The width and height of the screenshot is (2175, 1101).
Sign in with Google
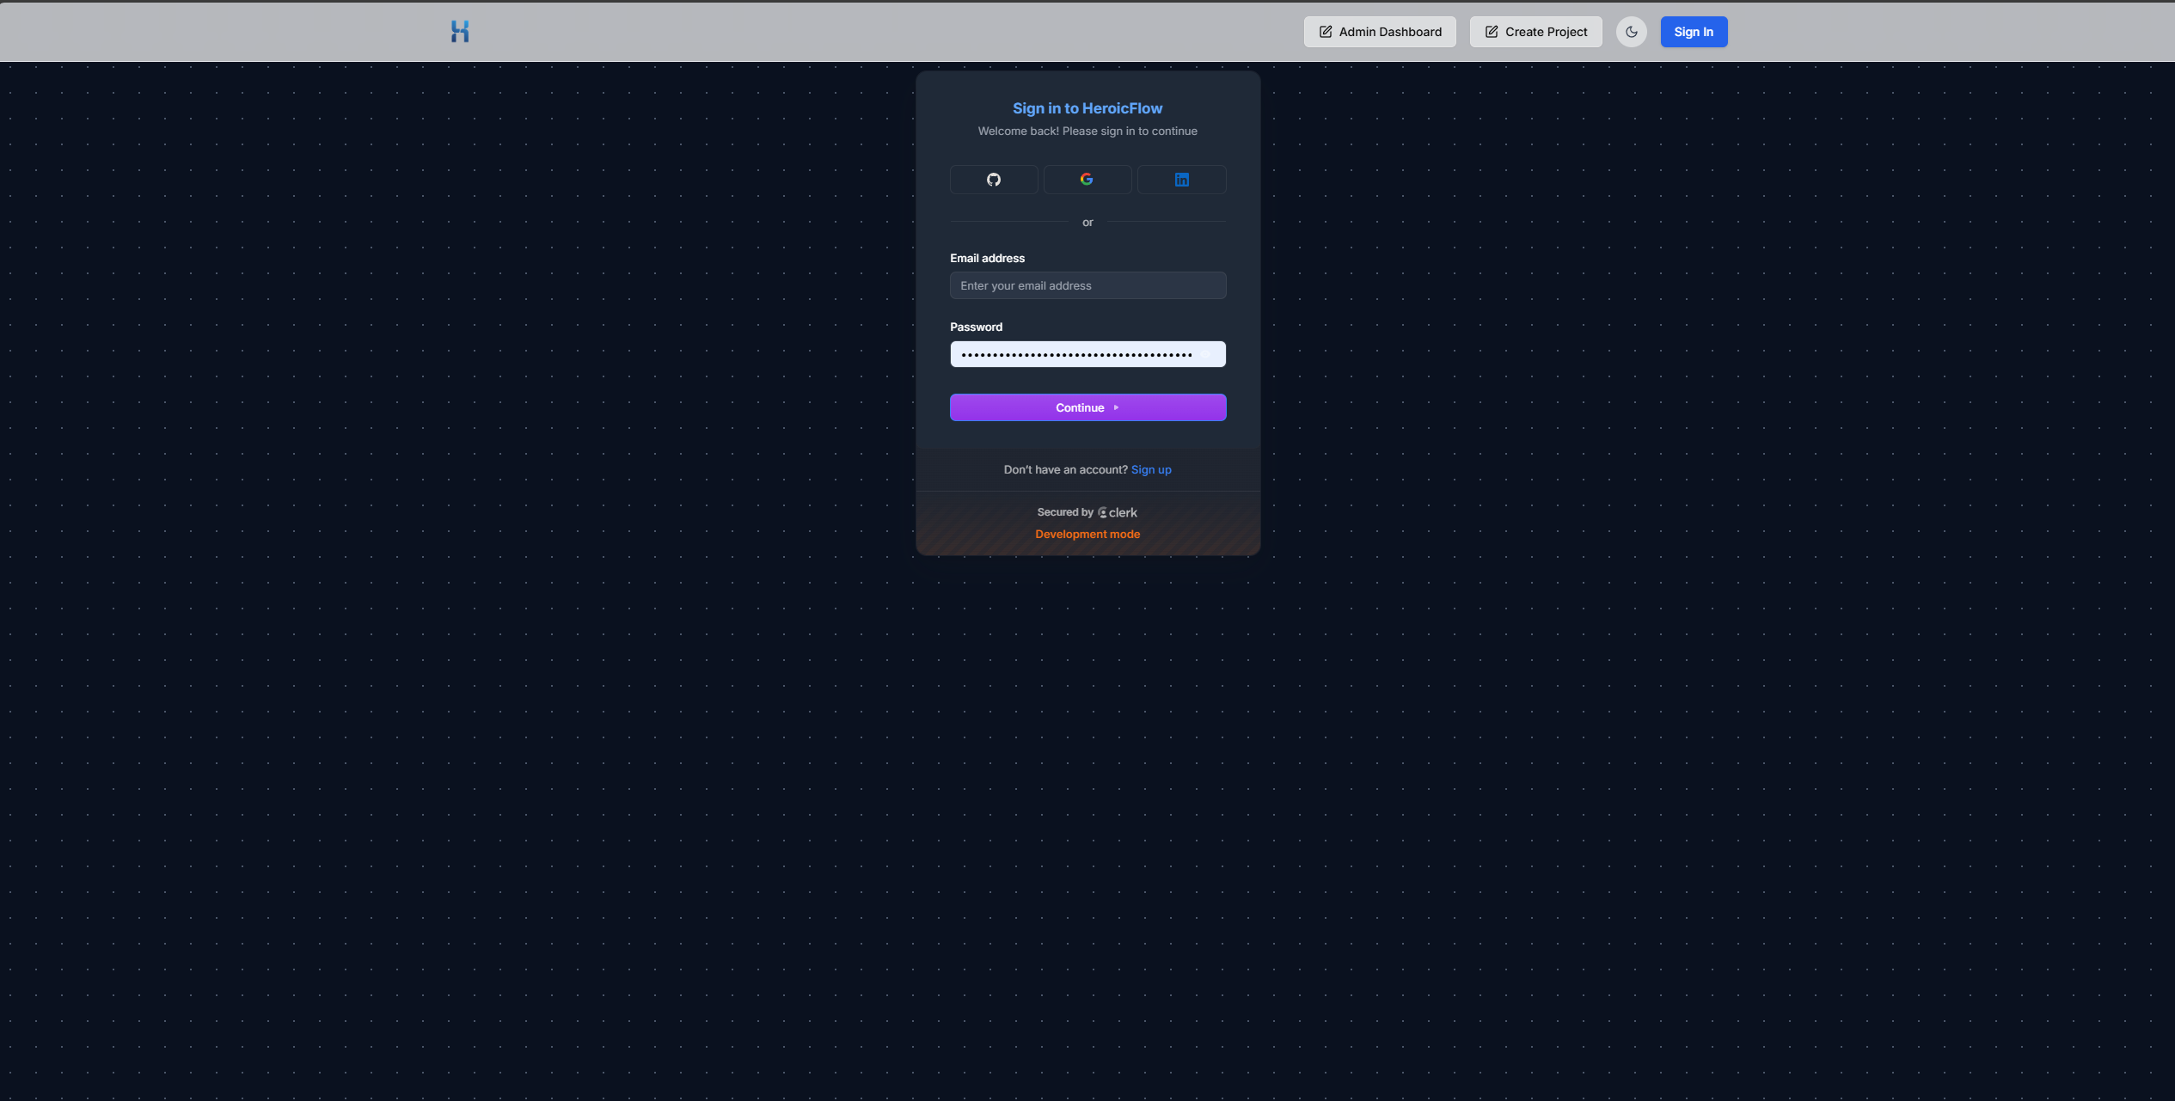tap(1087, 180)
